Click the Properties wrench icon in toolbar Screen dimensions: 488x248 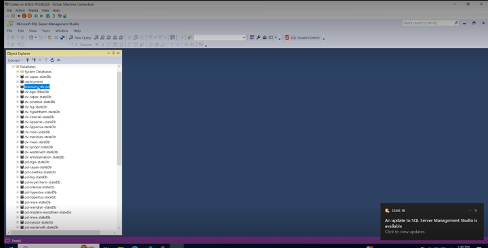coord(258,38)
